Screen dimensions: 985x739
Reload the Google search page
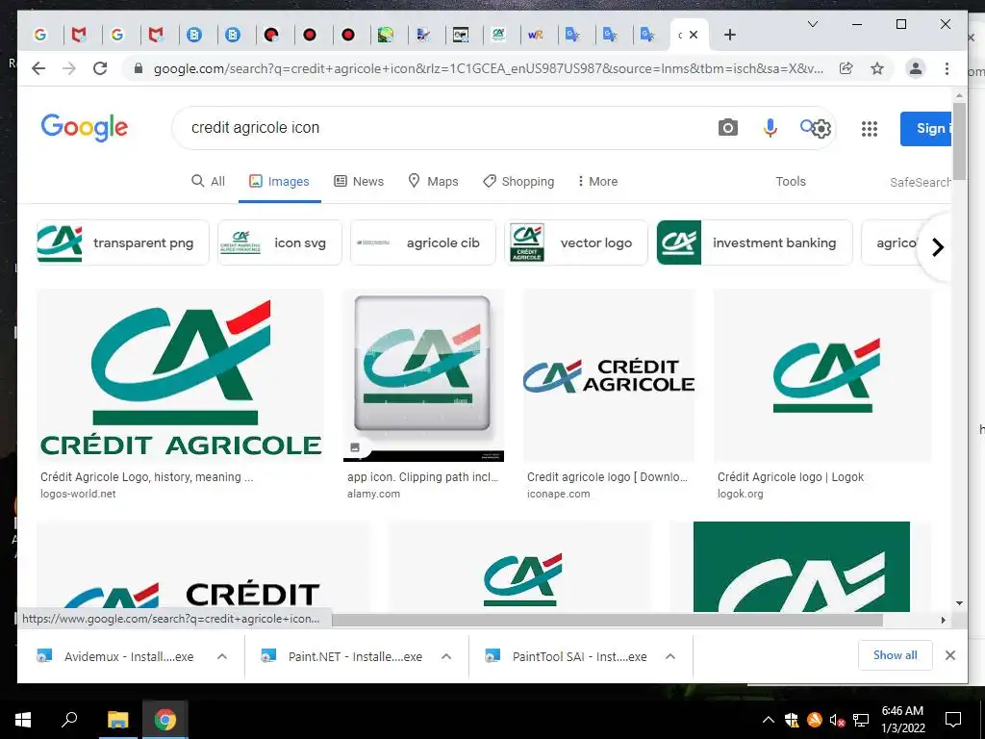pos(100,68)
